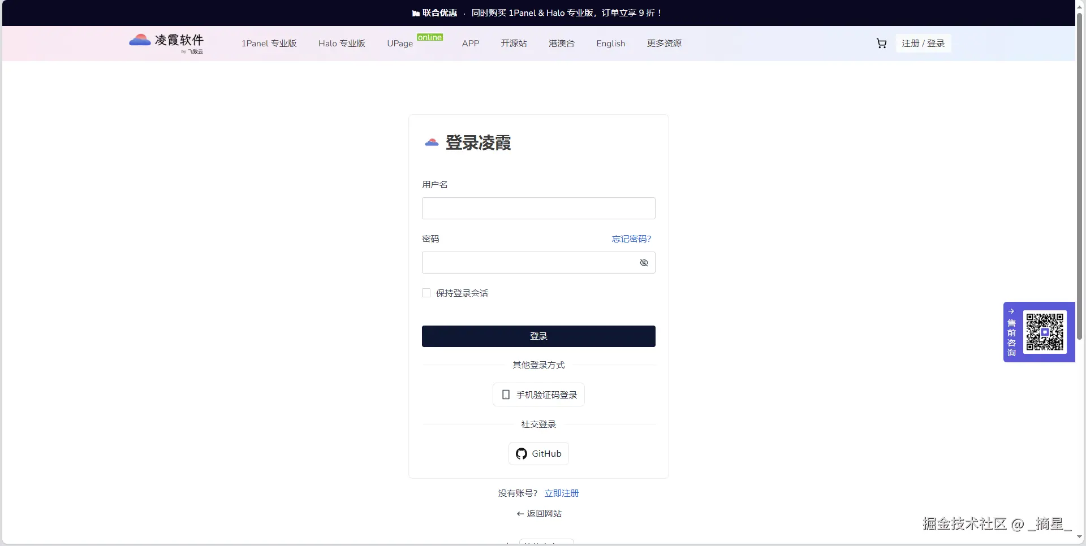
Task: Check the 保持登录会话 checkbox
Action: click(x=426, y=293)
